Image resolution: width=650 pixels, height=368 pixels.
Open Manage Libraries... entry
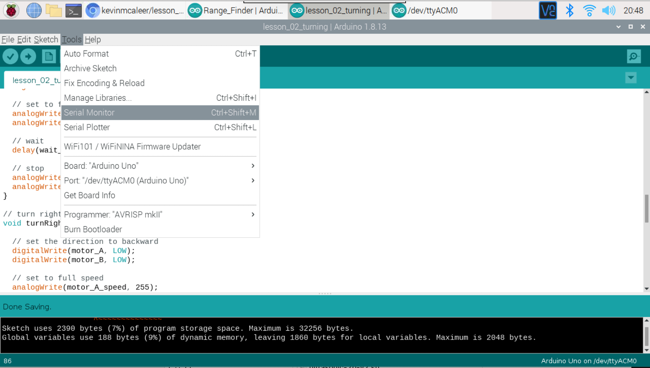(x=160, y=98)
